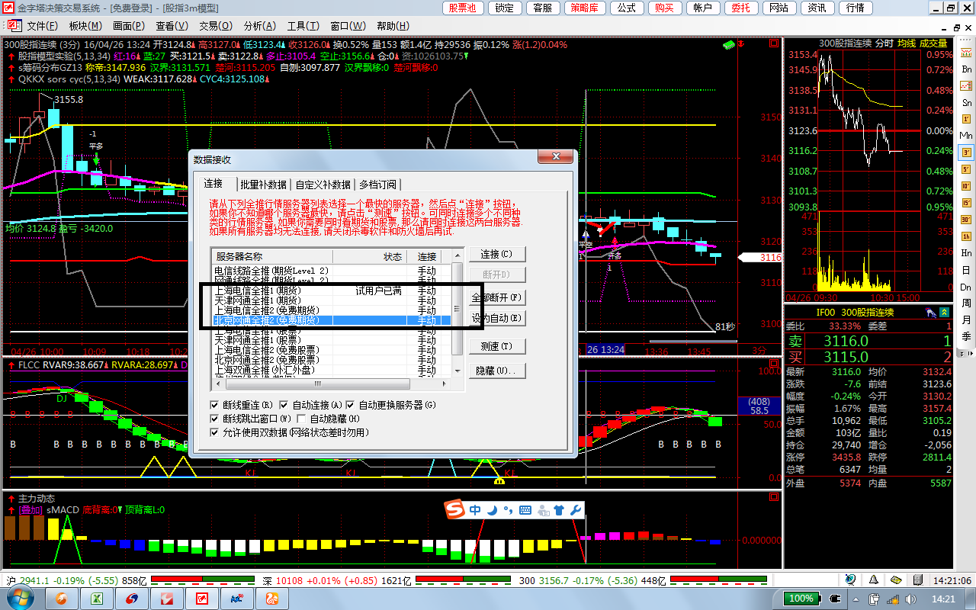Toggle the 自动更换服务器 checkbox
The width and height of the screenshot is (976, 610).
point(351,405)
